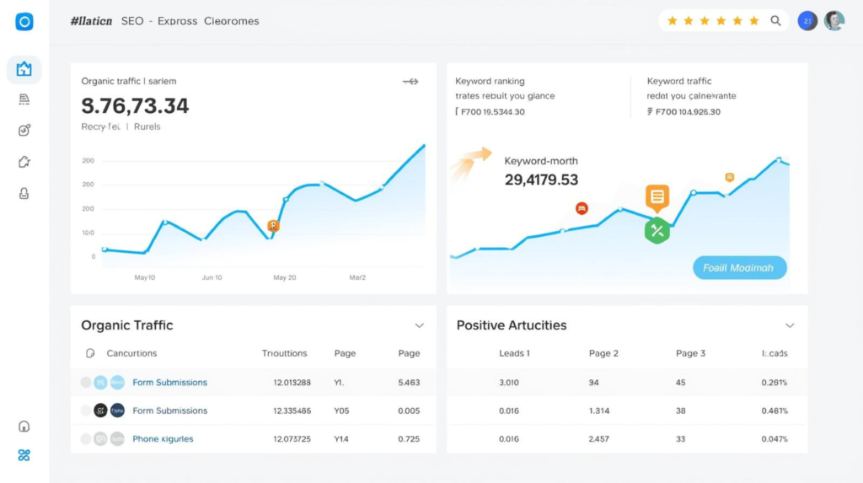Screen dimensions: 863x483
Task: Click the 2,457 cell
Action: (x=599, y=439)
